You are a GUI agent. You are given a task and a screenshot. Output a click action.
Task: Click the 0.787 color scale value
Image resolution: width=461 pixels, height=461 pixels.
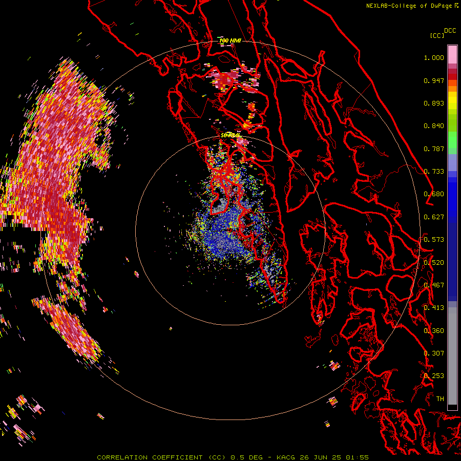coord(434,149)
